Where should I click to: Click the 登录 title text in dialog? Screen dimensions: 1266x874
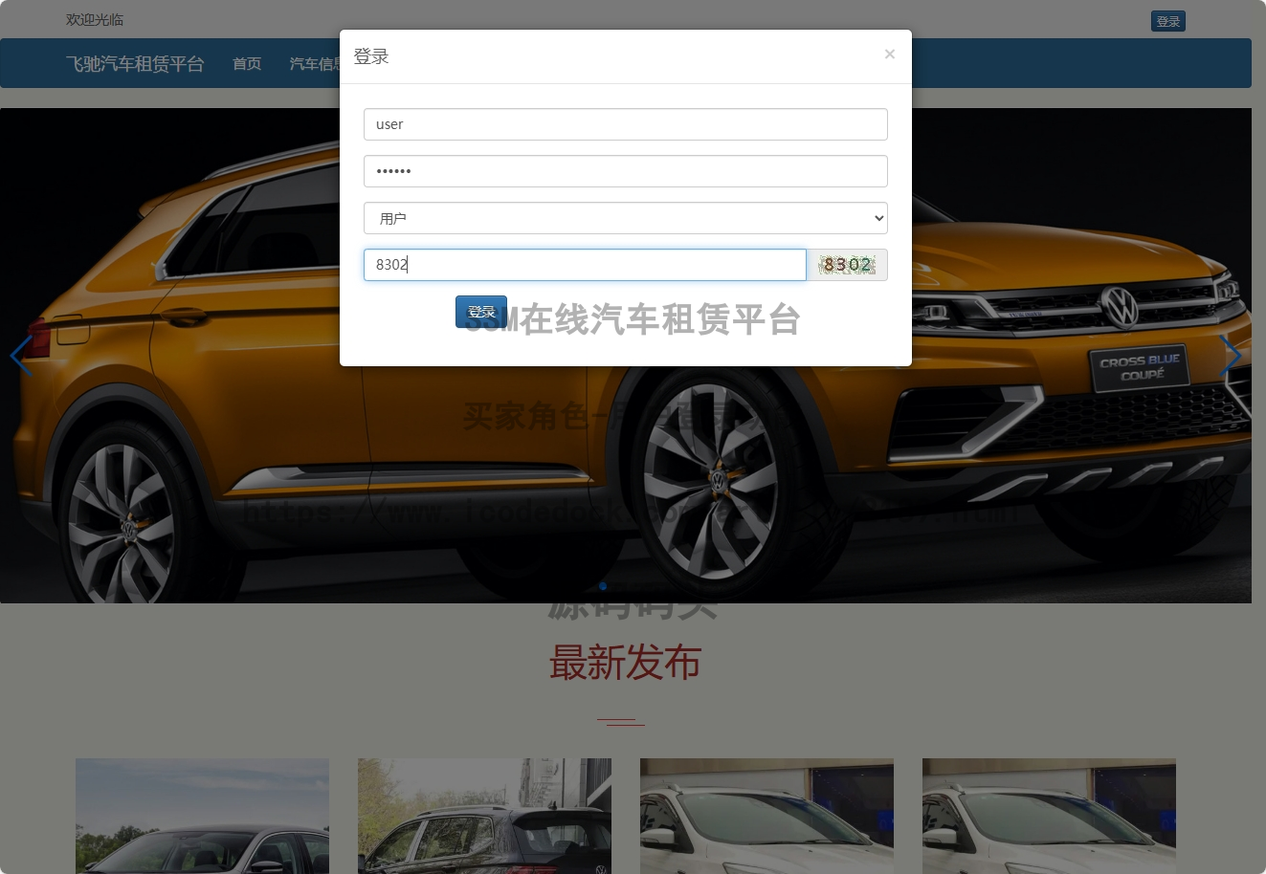coord(371,56)
